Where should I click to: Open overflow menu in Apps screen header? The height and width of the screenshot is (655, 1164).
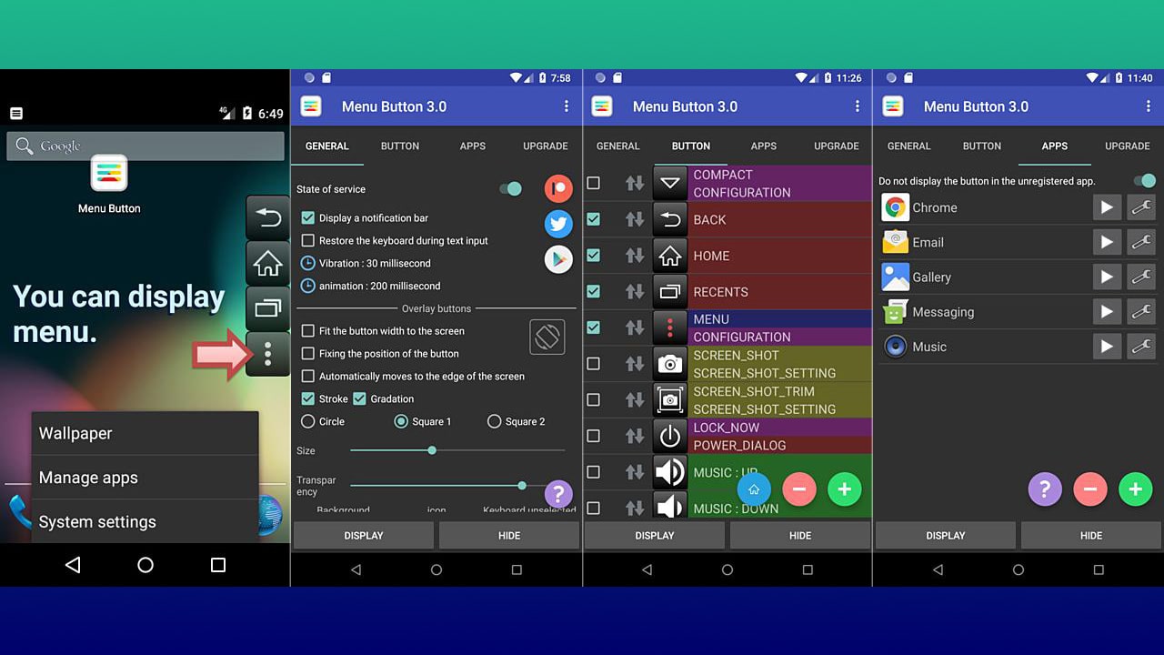[1148, 106]
